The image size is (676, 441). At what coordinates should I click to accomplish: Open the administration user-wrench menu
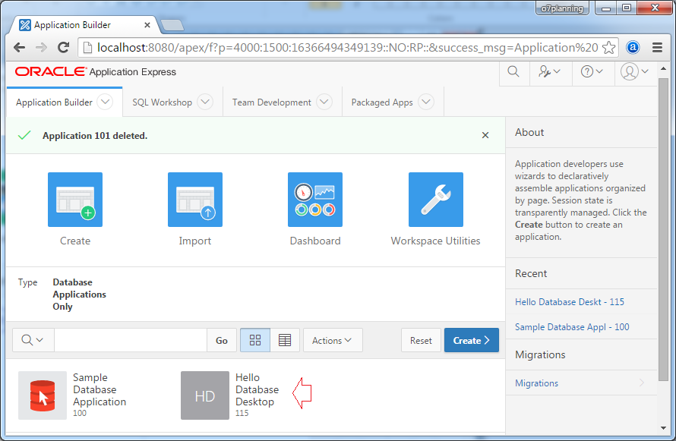point(549,71)
